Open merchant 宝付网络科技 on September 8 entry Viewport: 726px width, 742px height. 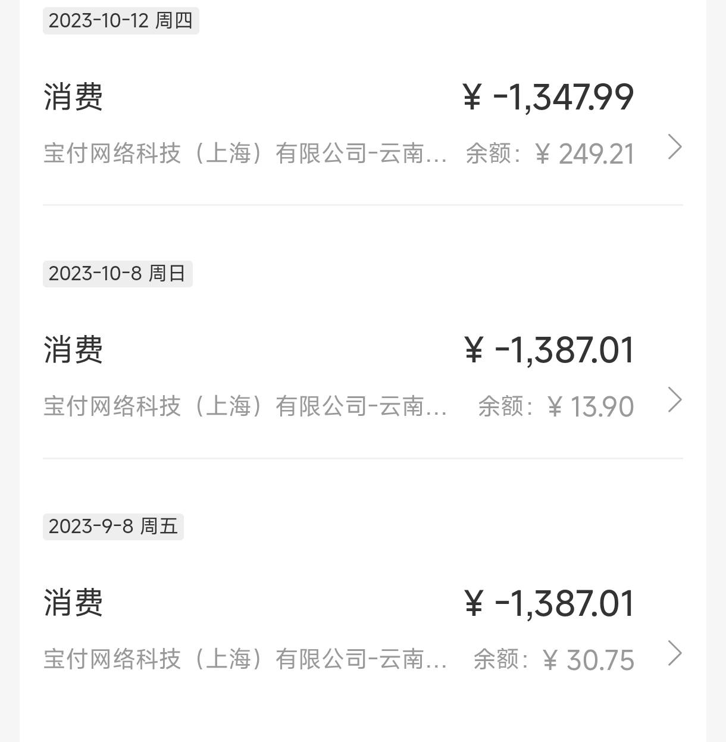point(245,659)
